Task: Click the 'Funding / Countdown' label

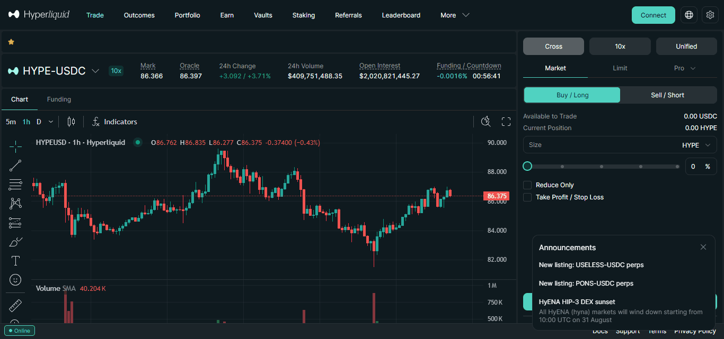Action: click(469, 66)
